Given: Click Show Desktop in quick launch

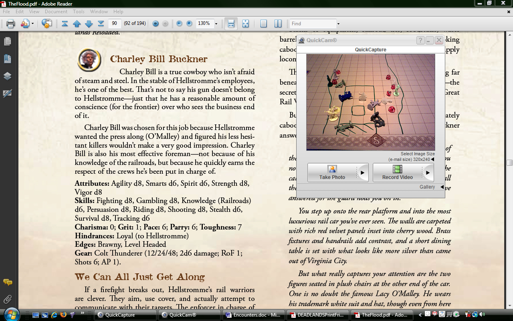Looking at the screenshot, I should [36, 315].
